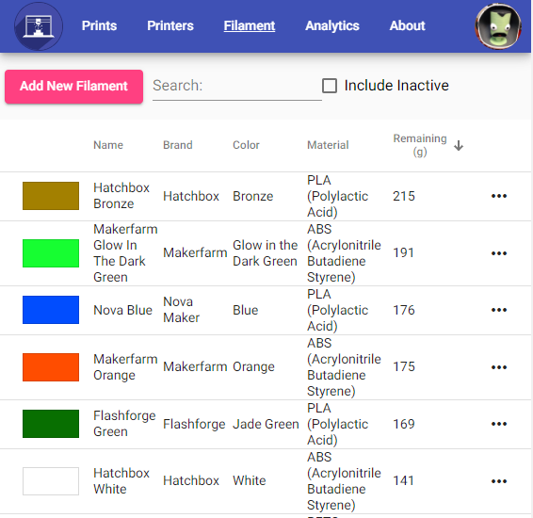533x518 pixels.
Task: Select Makerfarm Glow In The Dark Green name
Action: coord(125,253)
